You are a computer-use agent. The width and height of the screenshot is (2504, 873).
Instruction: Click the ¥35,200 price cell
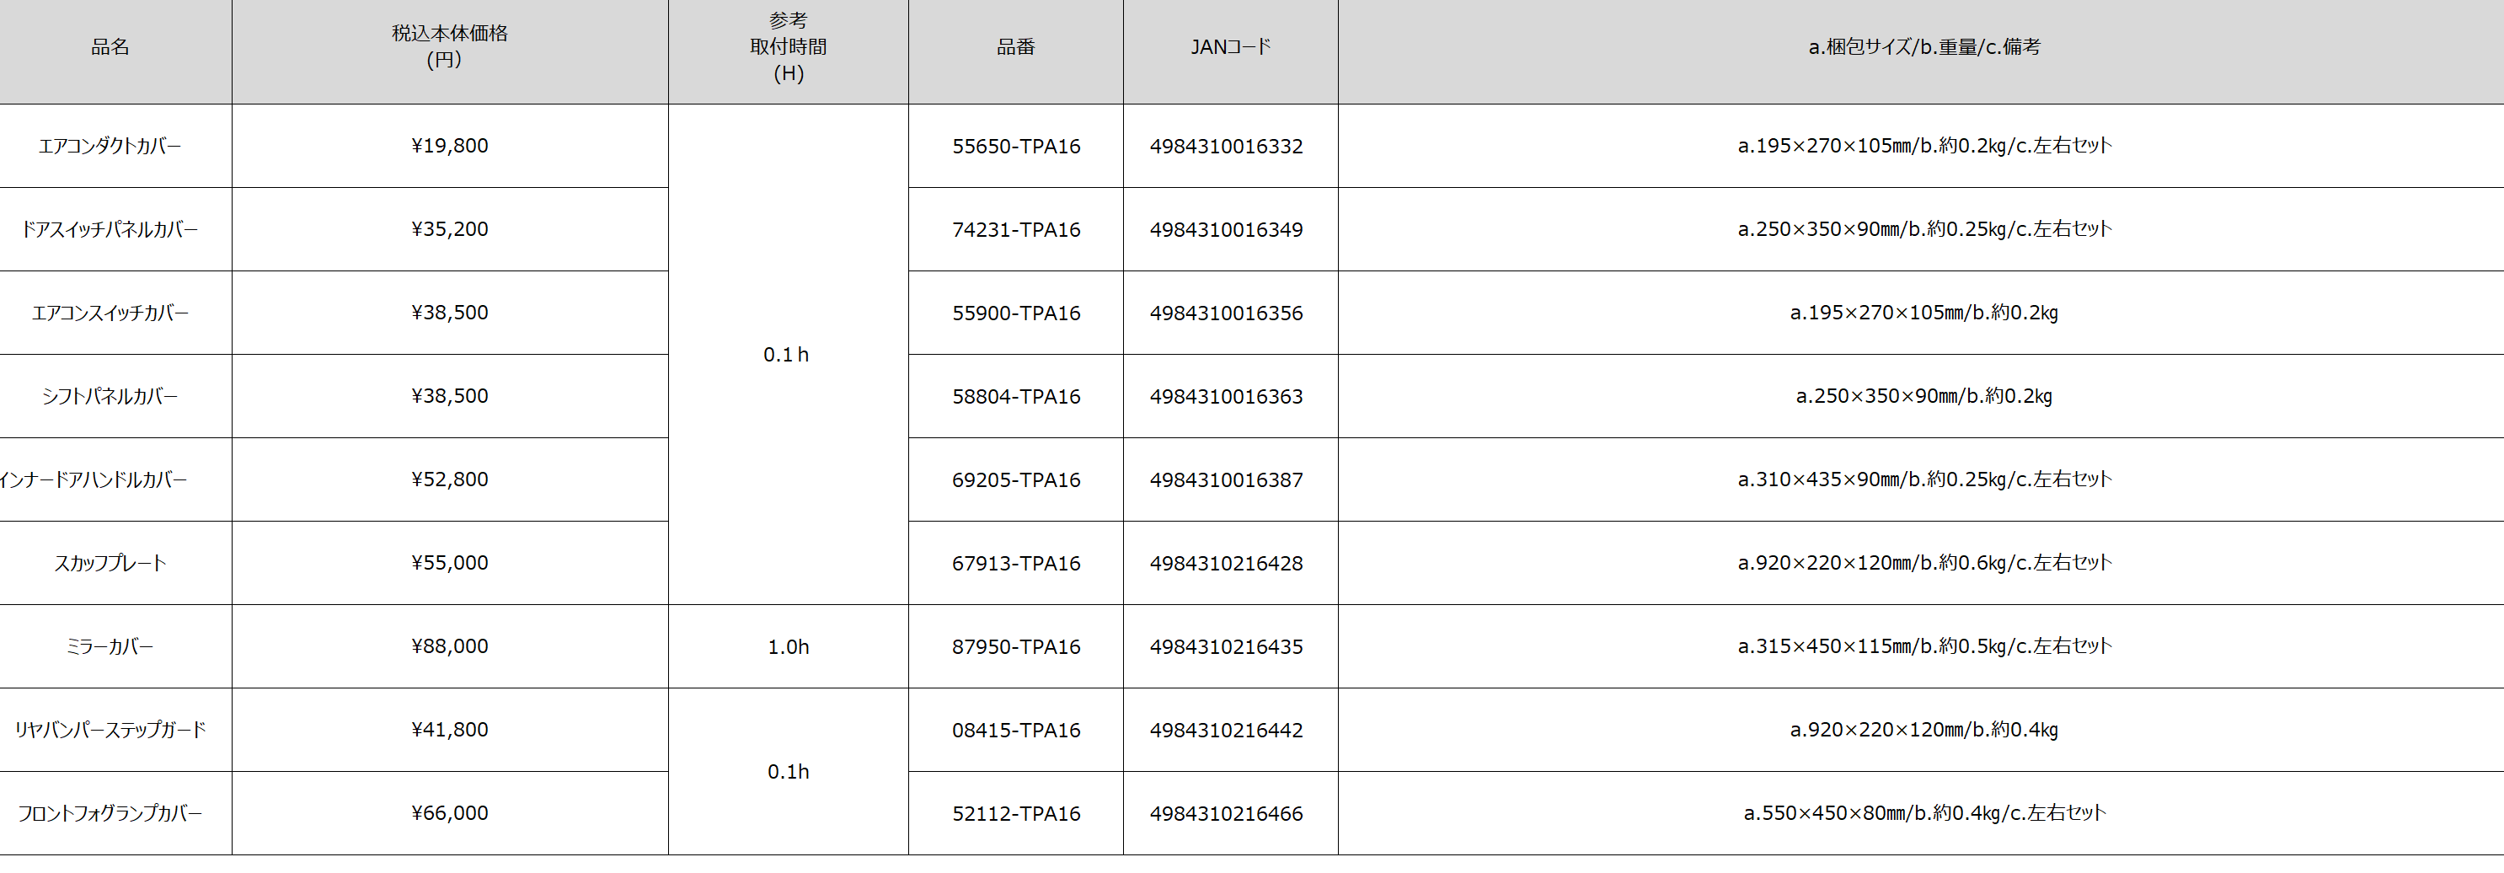(x=449, y=229)
